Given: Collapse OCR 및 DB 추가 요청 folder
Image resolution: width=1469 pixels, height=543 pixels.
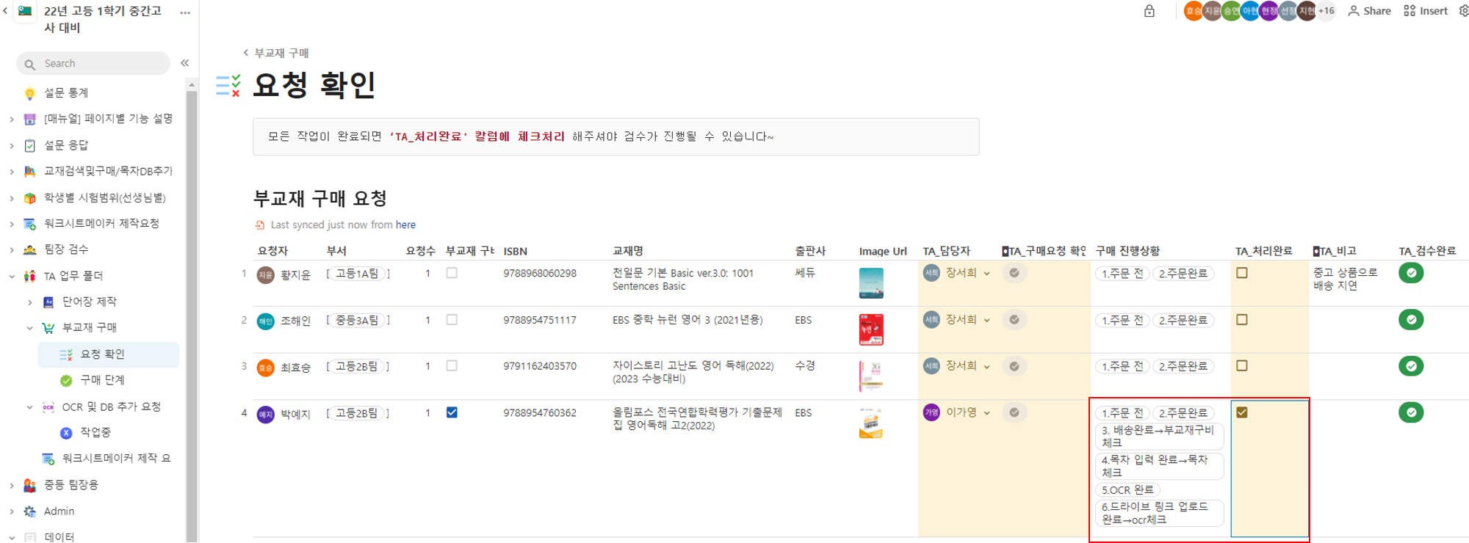Looking at the screenshot, I should 30,407.
